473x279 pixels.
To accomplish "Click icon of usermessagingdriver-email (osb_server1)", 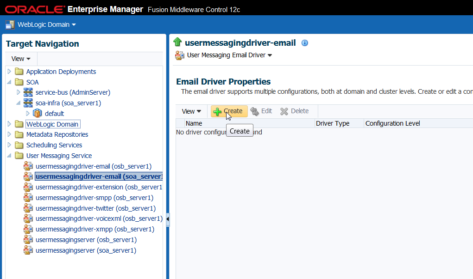I will click(28, 166).
